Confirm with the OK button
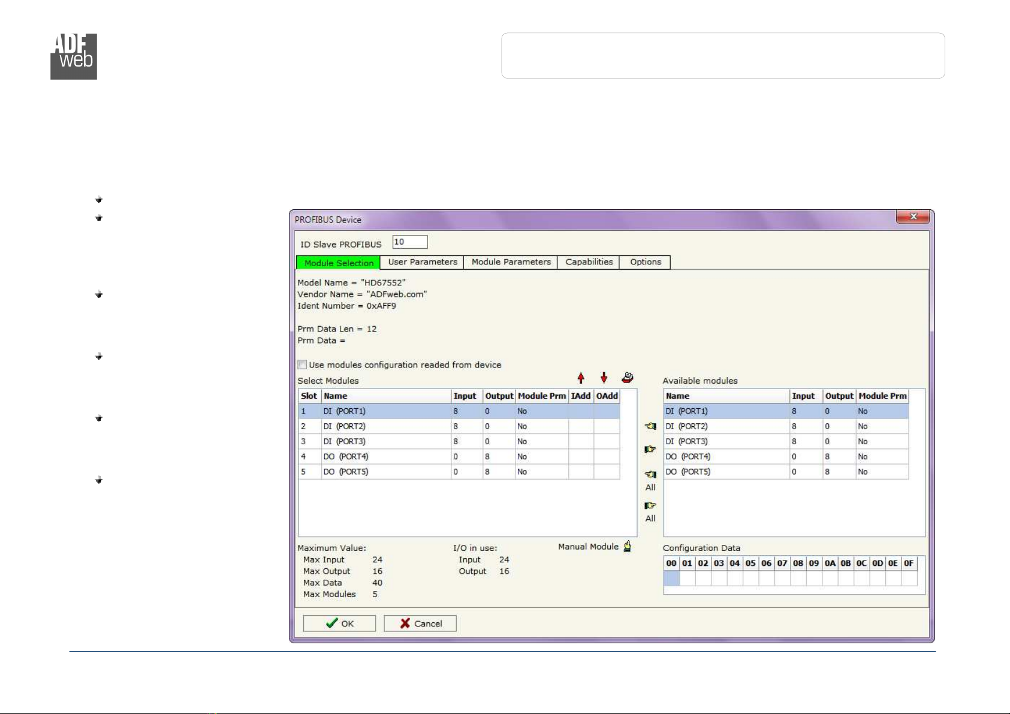Screen dimensions: 1010x714 tap(339, 623)
